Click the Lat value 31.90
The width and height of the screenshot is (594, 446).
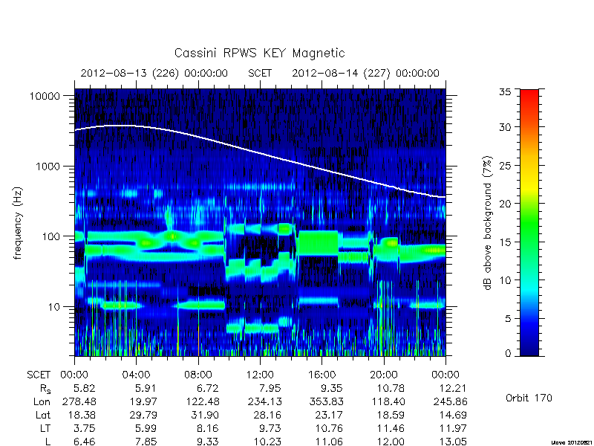205,415
